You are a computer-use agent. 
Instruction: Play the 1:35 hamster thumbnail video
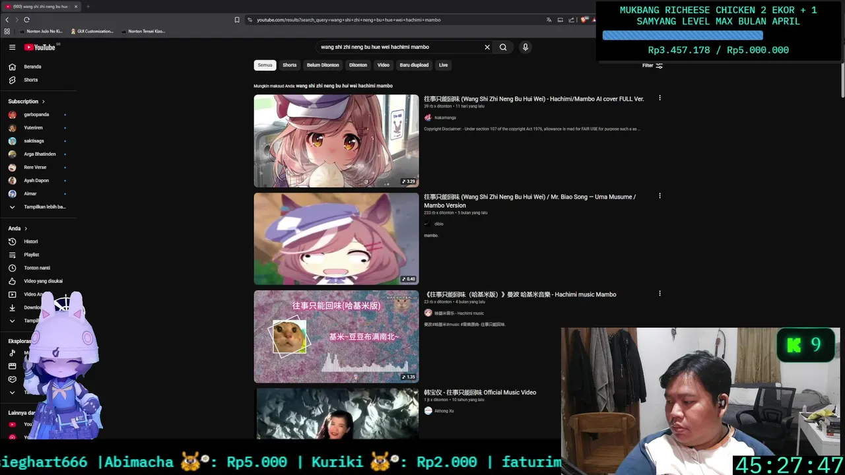click(x=336, y=336)
